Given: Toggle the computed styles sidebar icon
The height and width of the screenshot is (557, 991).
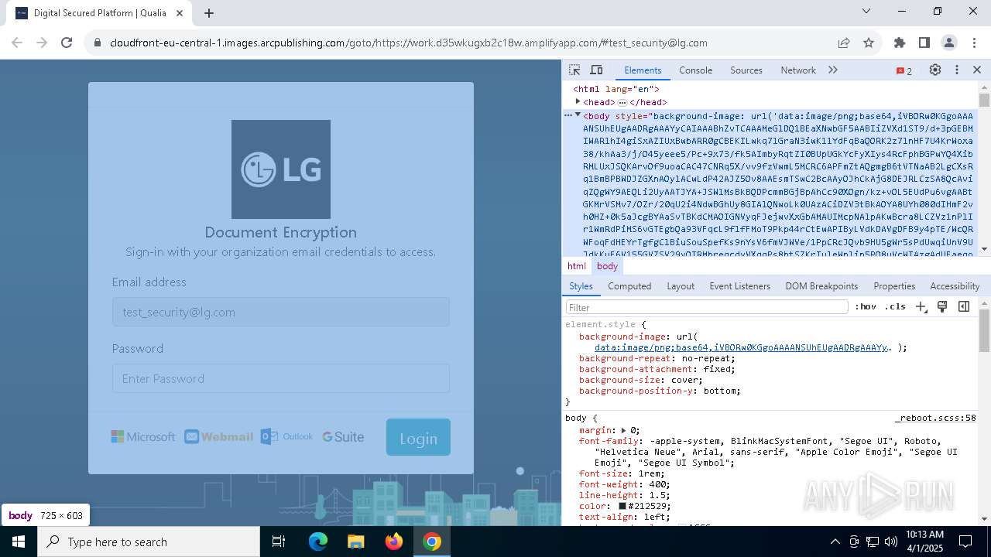Looking at the screenshot, I should 964,307.
